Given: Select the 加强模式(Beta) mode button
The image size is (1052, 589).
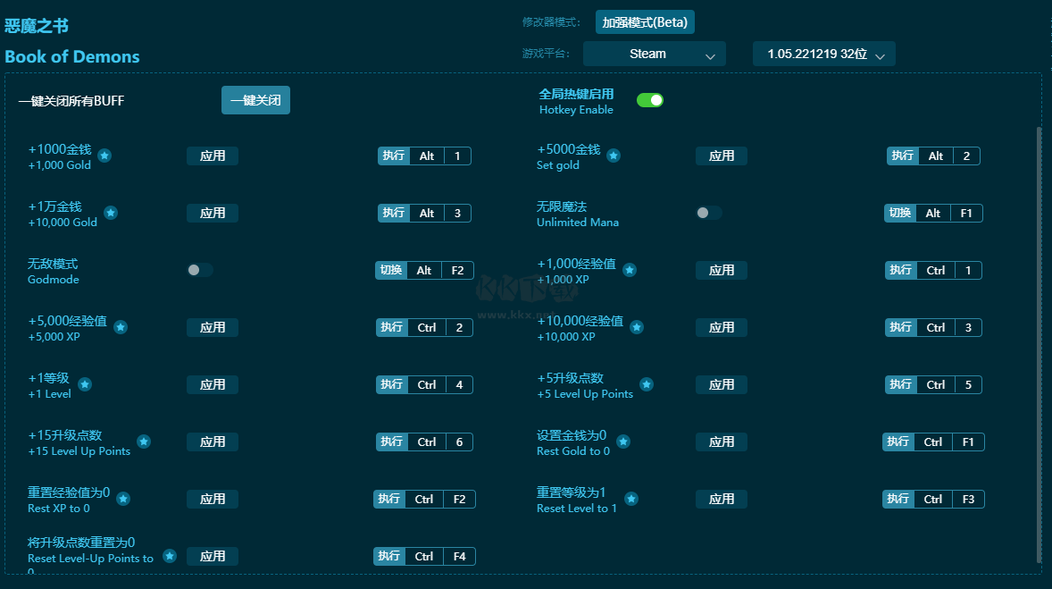Looking at the screenshot, I should pos(645,22).
